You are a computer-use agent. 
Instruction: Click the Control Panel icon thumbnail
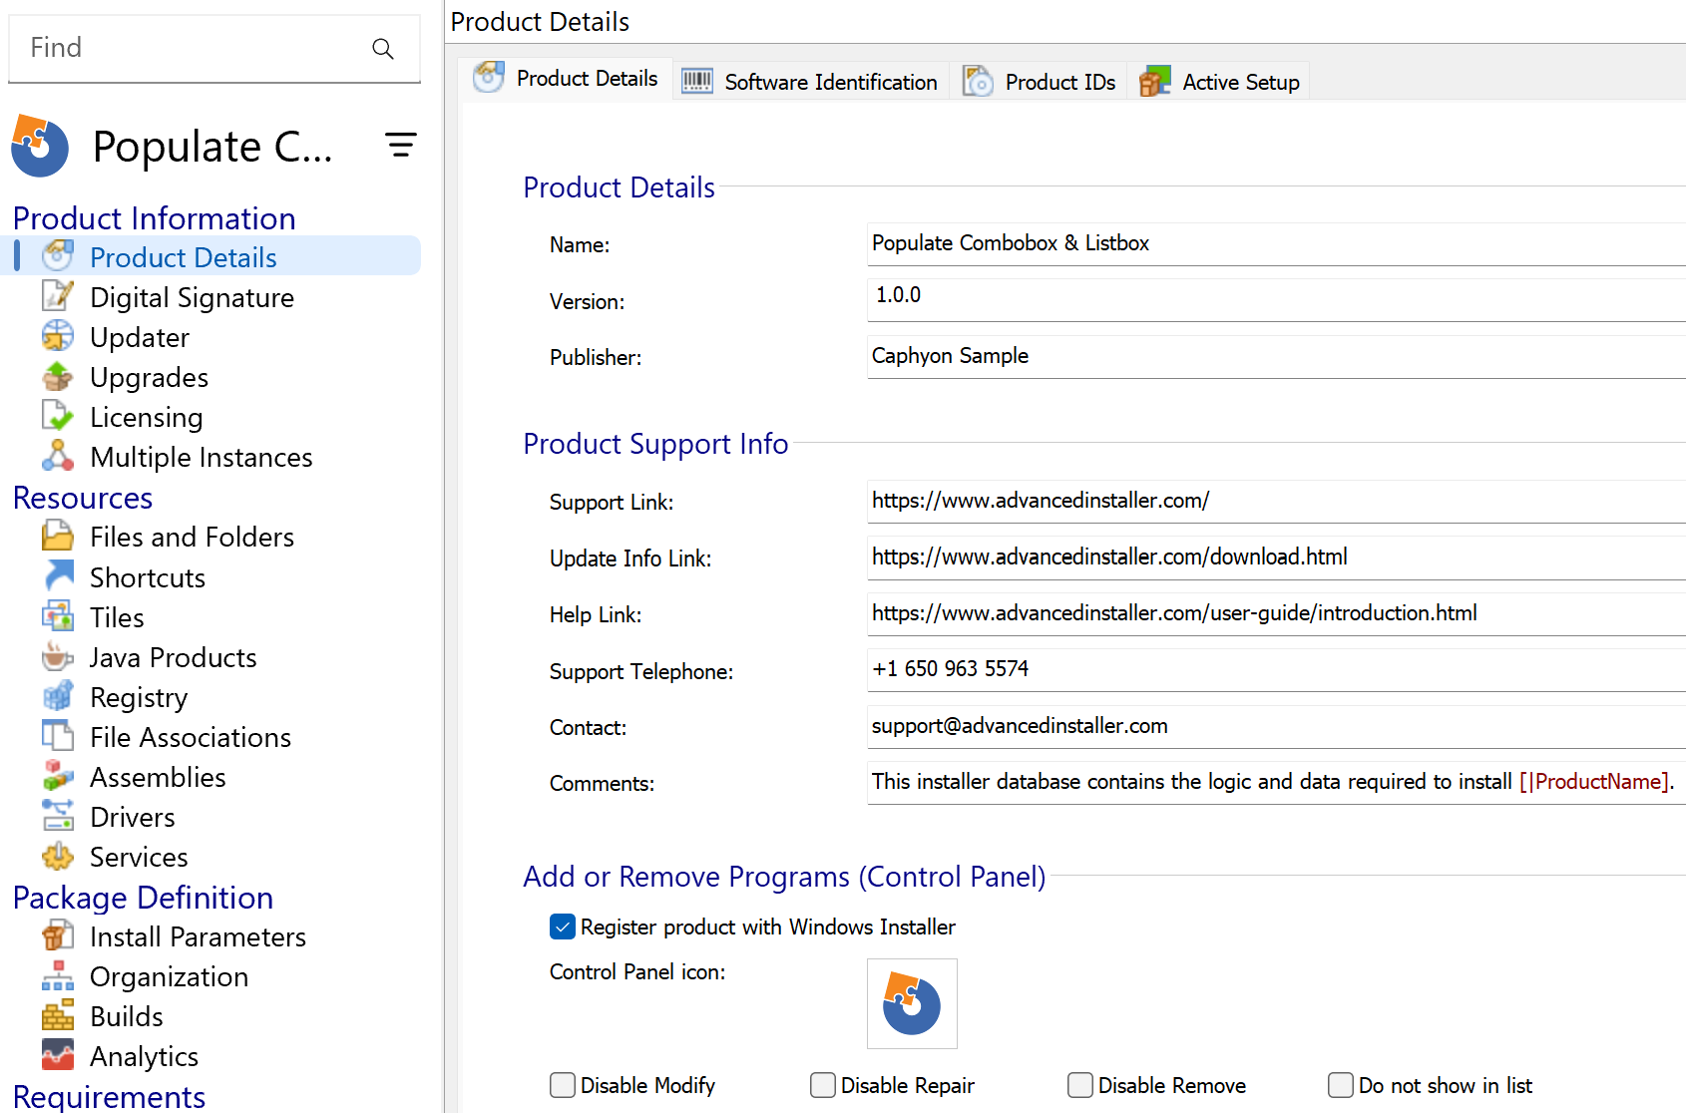(912, 1003)
